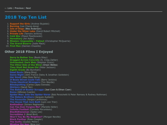Open the Support the Girls film link
The image size is (167, 125).
[20, 24]
